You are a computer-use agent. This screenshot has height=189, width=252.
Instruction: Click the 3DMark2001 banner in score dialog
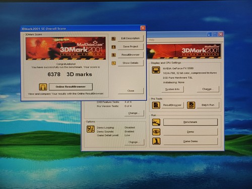[66, 48]
